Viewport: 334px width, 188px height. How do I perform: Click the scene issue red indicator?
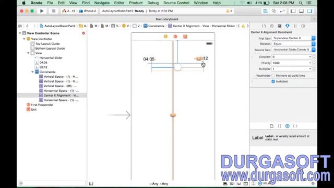pyautogui.click(x=83, y=33)
